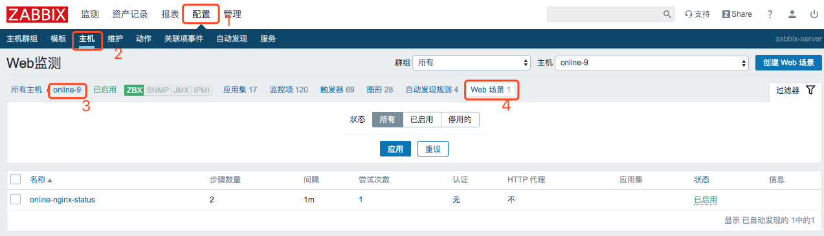Click the 尝试次数 value 1
824x236 pixels.
pos(361,200)
